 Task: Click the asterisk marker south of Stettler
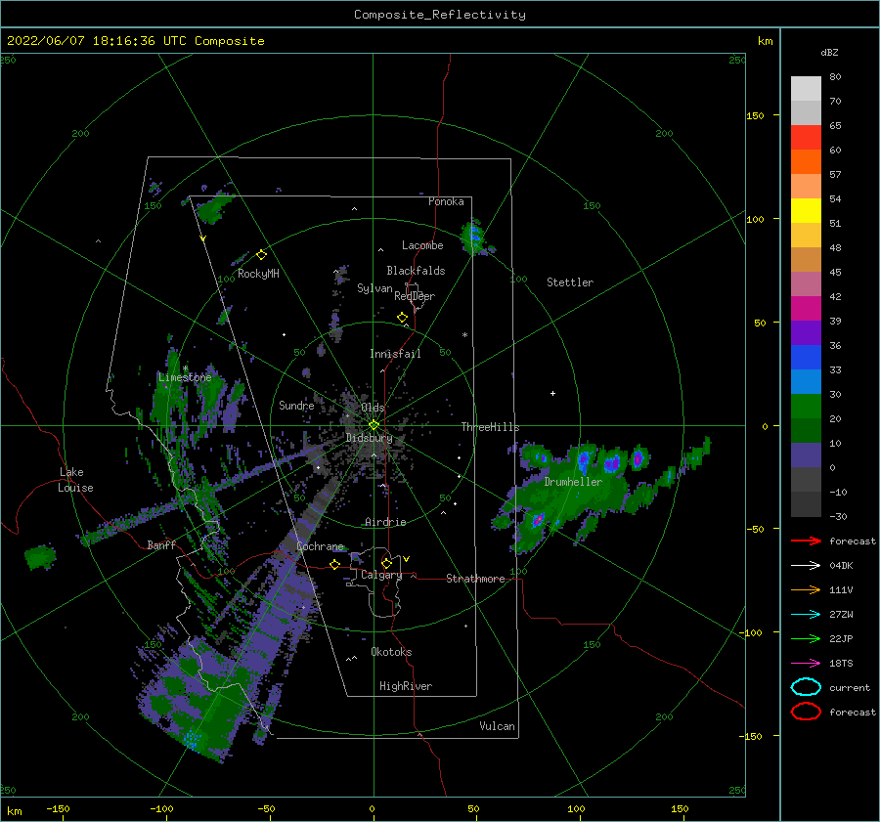coord(464,335)
